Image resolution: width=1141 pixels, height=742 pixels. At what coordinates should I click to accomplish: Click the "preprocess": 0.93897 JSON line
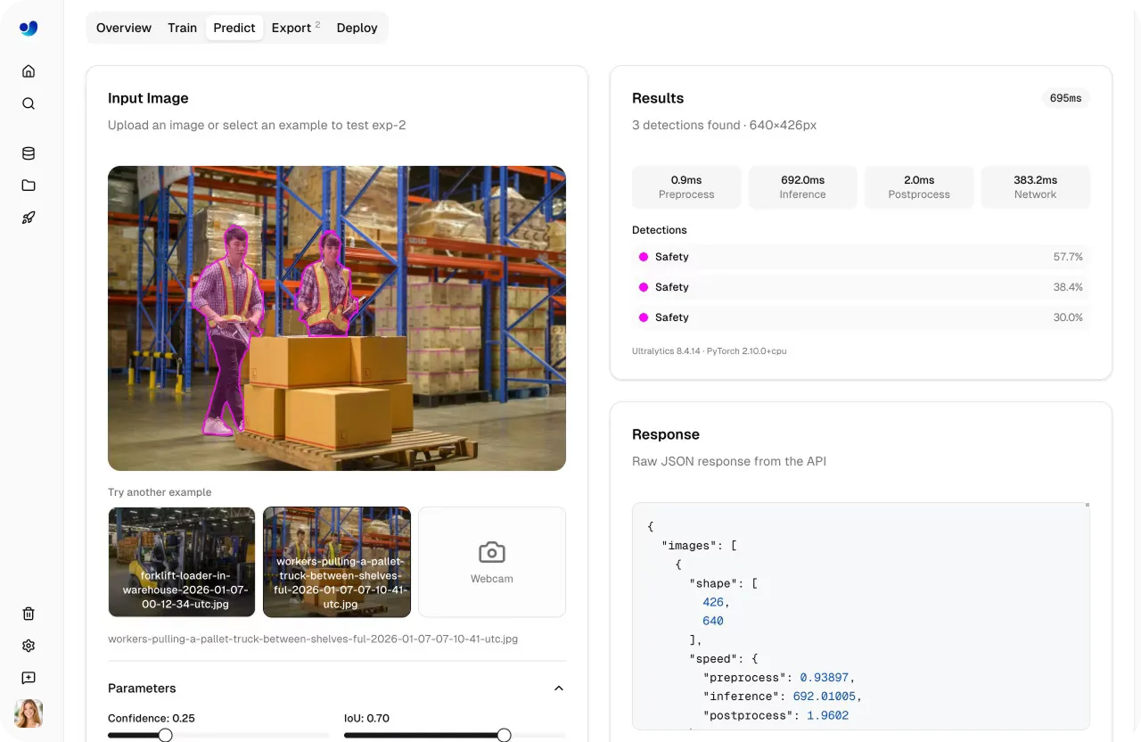[779, 678]
